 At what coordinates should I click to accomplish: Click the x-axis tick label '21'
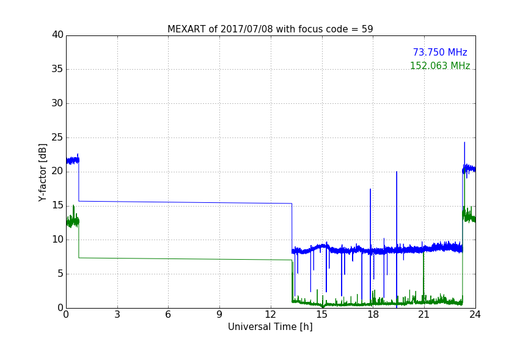pyautogui.click(x=424, y=315)
